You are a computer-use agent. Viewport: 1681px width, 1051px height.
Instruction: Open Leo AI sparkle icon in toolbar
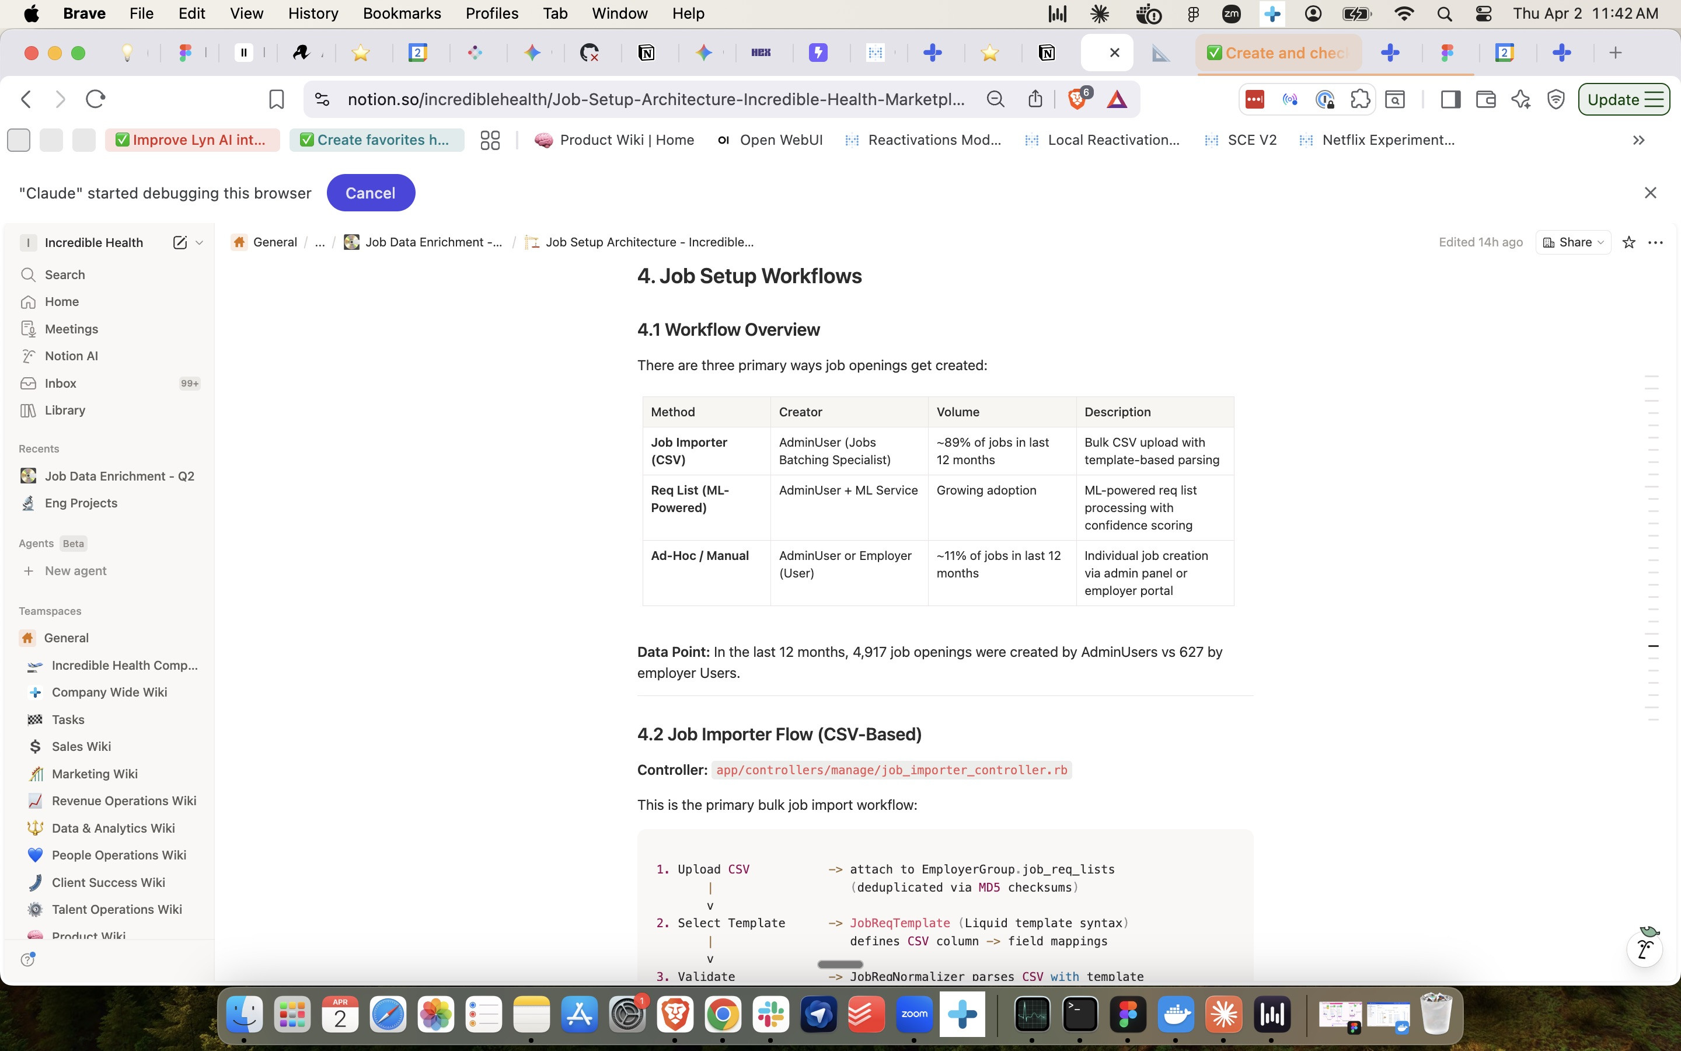(1520, 99)
